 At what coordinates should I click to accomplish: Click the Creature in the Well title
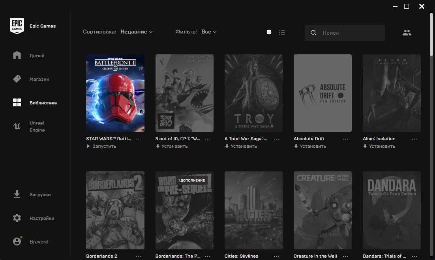315,256
